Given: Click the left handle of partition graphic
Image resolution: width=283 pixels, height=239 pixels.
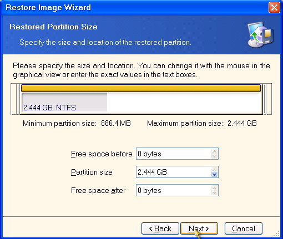Looking at the screenshot, I should point(18,99).
